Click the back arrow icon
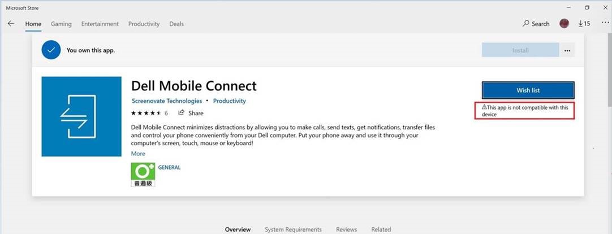 pos(11,24)
